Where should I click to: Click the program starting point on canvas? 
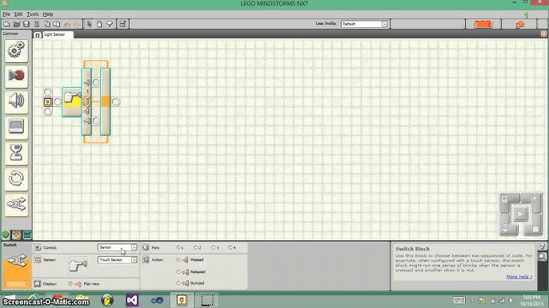click(48, 101)
